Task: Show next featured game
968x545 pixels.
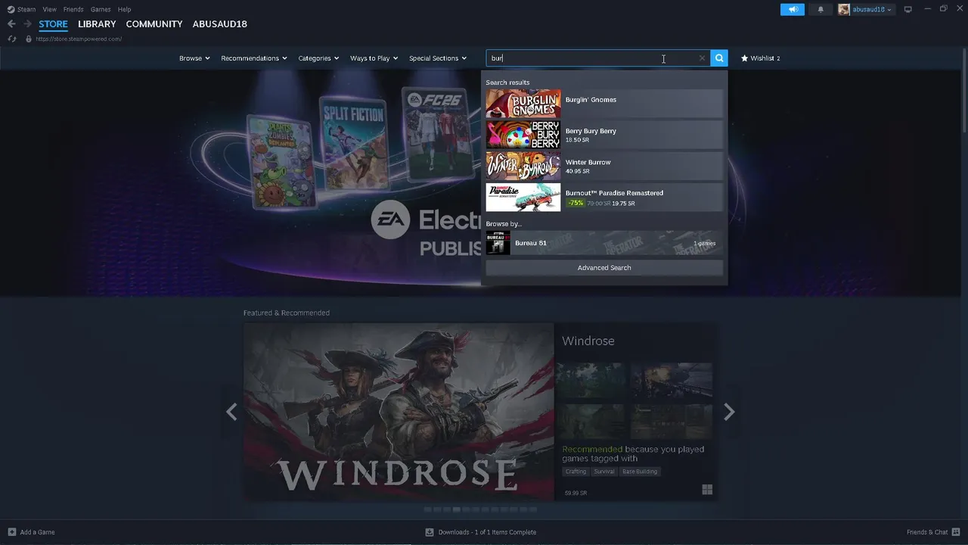Action: [729, 412]
